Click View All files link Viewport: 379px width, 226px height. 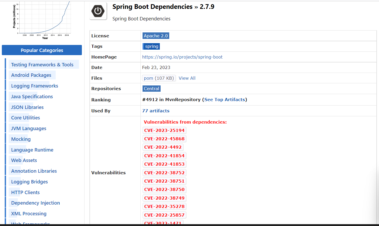(187, 78)
